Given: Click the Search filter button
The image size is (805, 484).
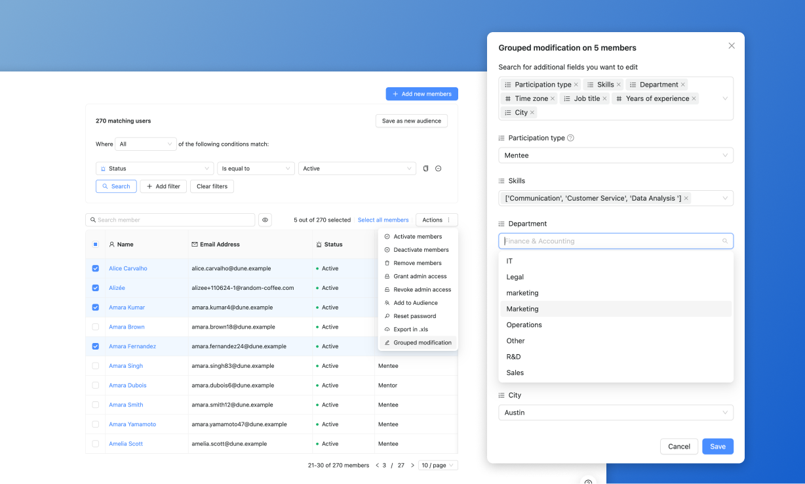Looking at the screenshot, I should point(116,186).
